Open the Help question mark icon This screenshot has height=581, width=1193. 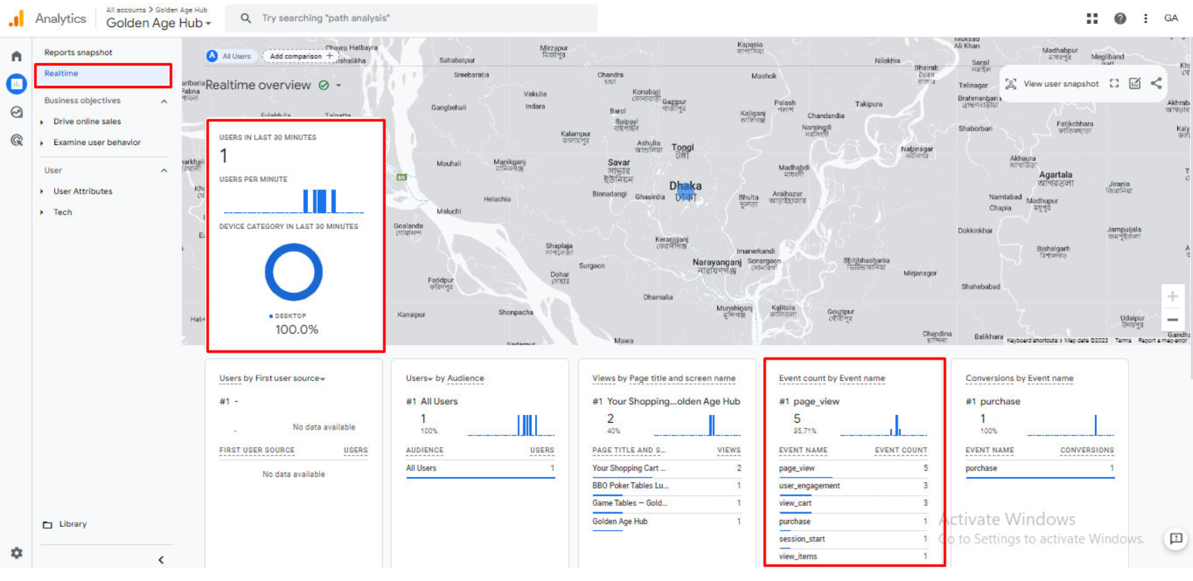pyautogui.click(x=1120, y=19)
